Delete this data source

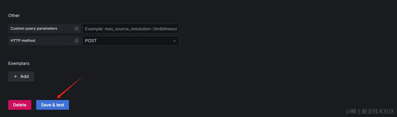20,105
